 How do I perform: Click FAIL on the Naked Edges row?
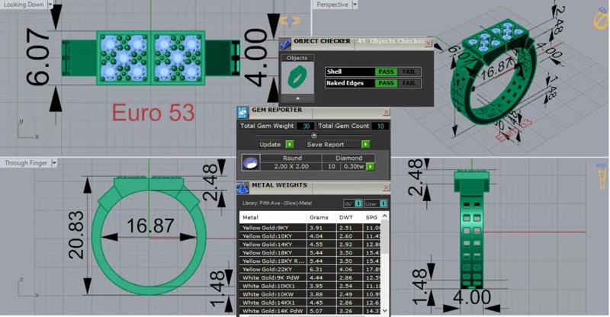coord(409,83)
